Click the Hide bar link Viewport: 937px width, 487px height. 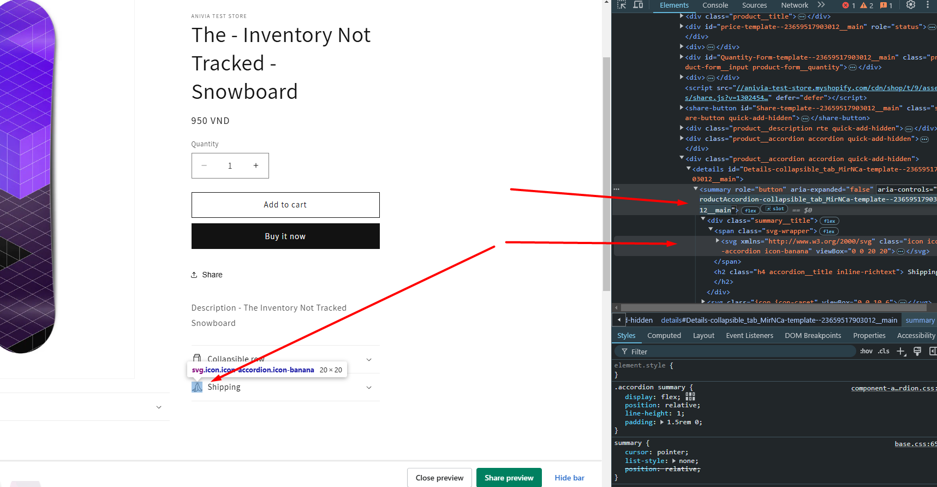(x=569, y=478)
